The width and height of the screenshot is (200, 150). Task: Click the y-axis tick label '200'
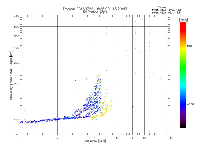[16, 84]
